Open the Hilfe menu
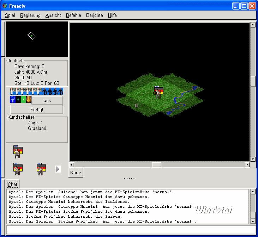The height and width of the screenshot is (237, 258). point(112,15)
